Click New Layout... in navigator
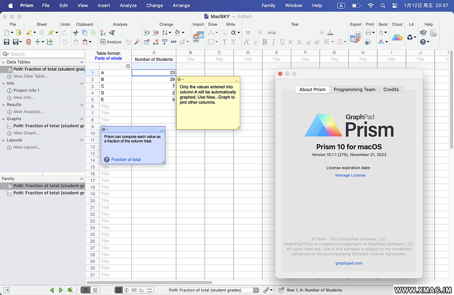The width and height of the screenshot is (454, 295). coord(27,147)
